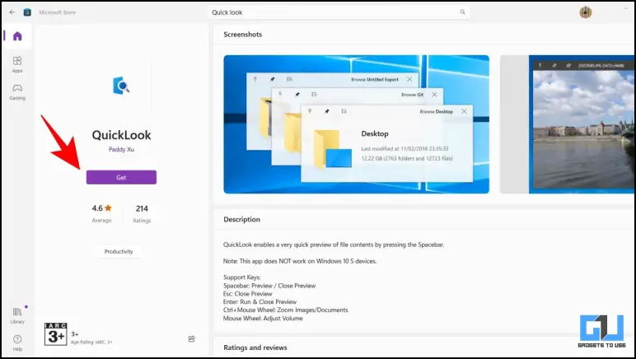Click the 'Ctrl+Mouse Wheel: Zoom Images/Documents' line
The height and width of the screenshot is (359, 636).
click(x=286, y=310)
